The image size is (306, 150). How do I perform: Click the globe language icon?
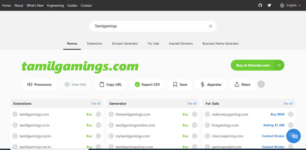point(282,5)
